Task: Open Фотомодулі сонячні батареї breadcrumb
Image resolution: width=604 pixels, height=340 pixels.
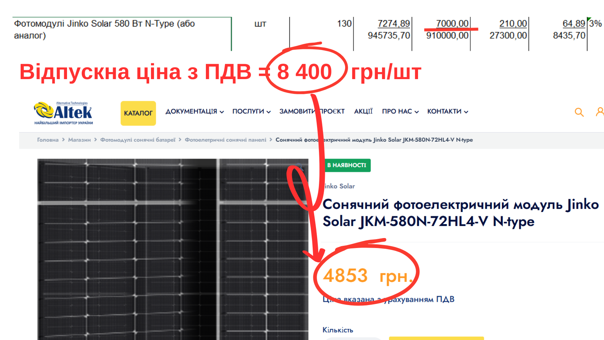Action: pyautogui.click(x=138, y=140)
